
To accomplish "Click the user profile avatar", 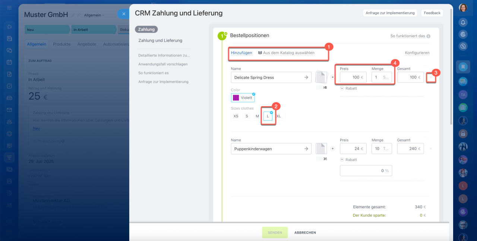I will click(463, 8).
